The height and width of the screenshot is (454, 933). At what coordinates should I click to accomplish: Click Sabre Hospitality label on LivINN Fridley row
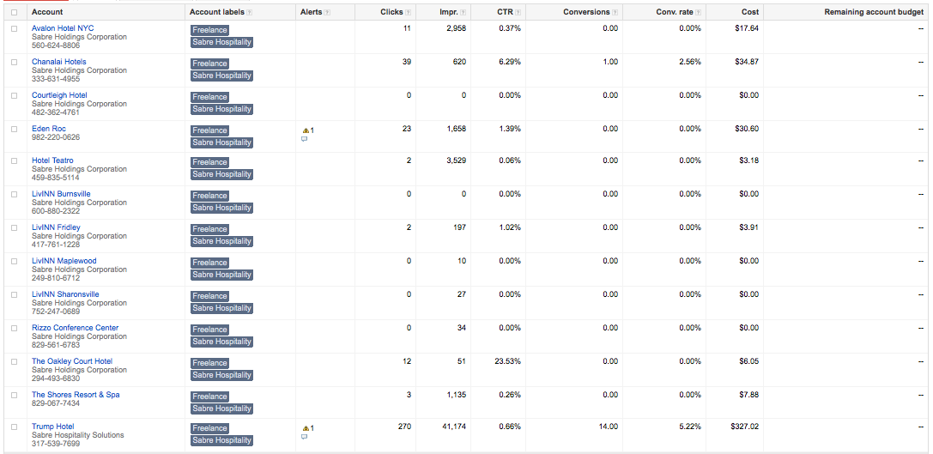pyautogui.click(x=221, y=241)
